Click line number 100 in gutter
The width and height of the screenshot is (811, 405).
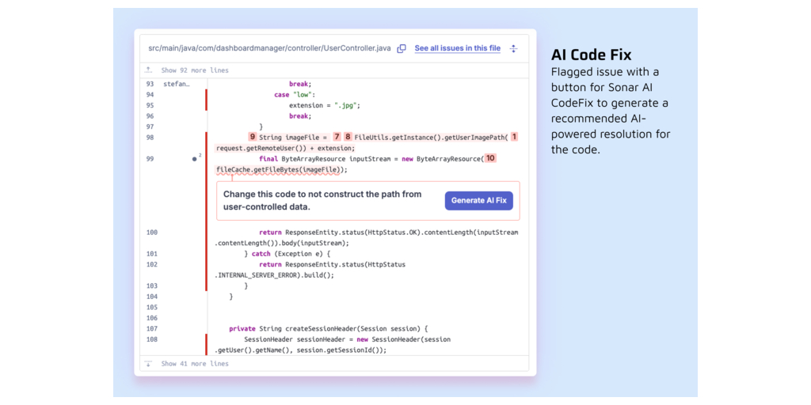pos(152,233)
